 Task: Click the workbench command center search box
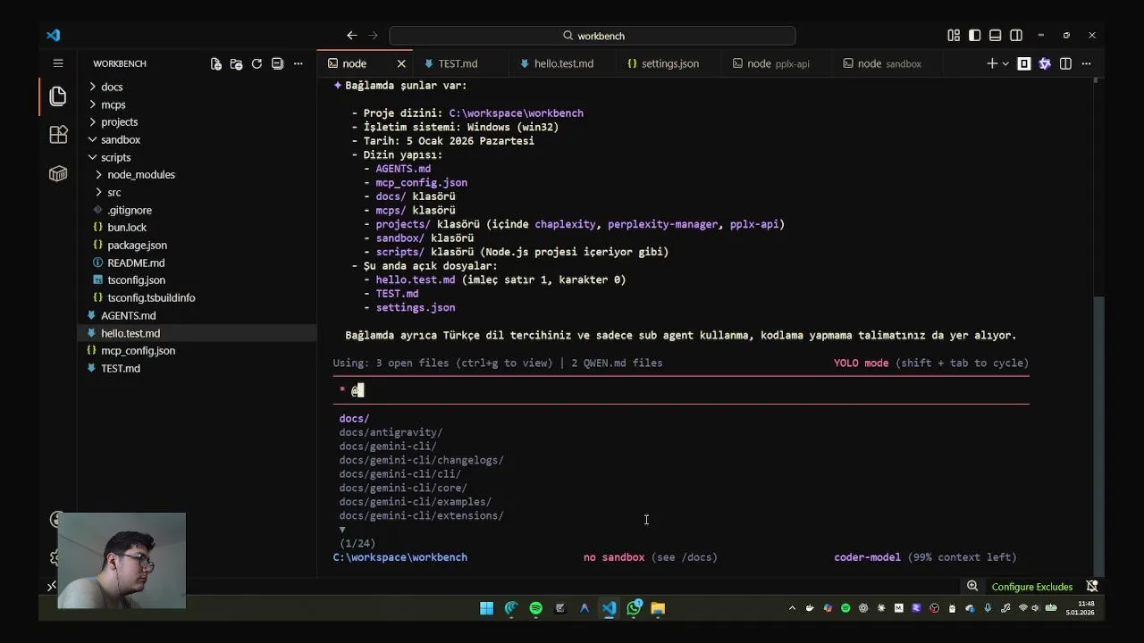592,36
